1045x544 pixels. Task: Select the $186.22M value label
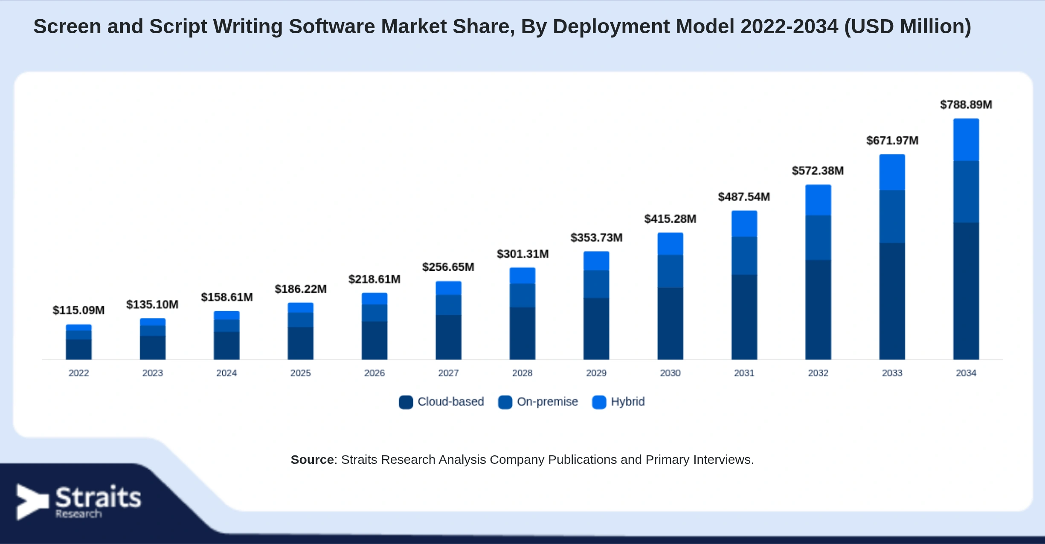point(300,289)
